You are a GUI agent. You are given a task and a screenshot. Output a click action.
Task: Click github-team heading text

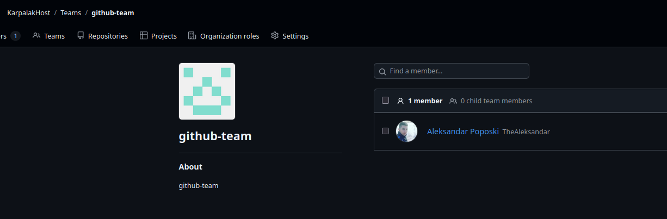click(x=215, y=136)
